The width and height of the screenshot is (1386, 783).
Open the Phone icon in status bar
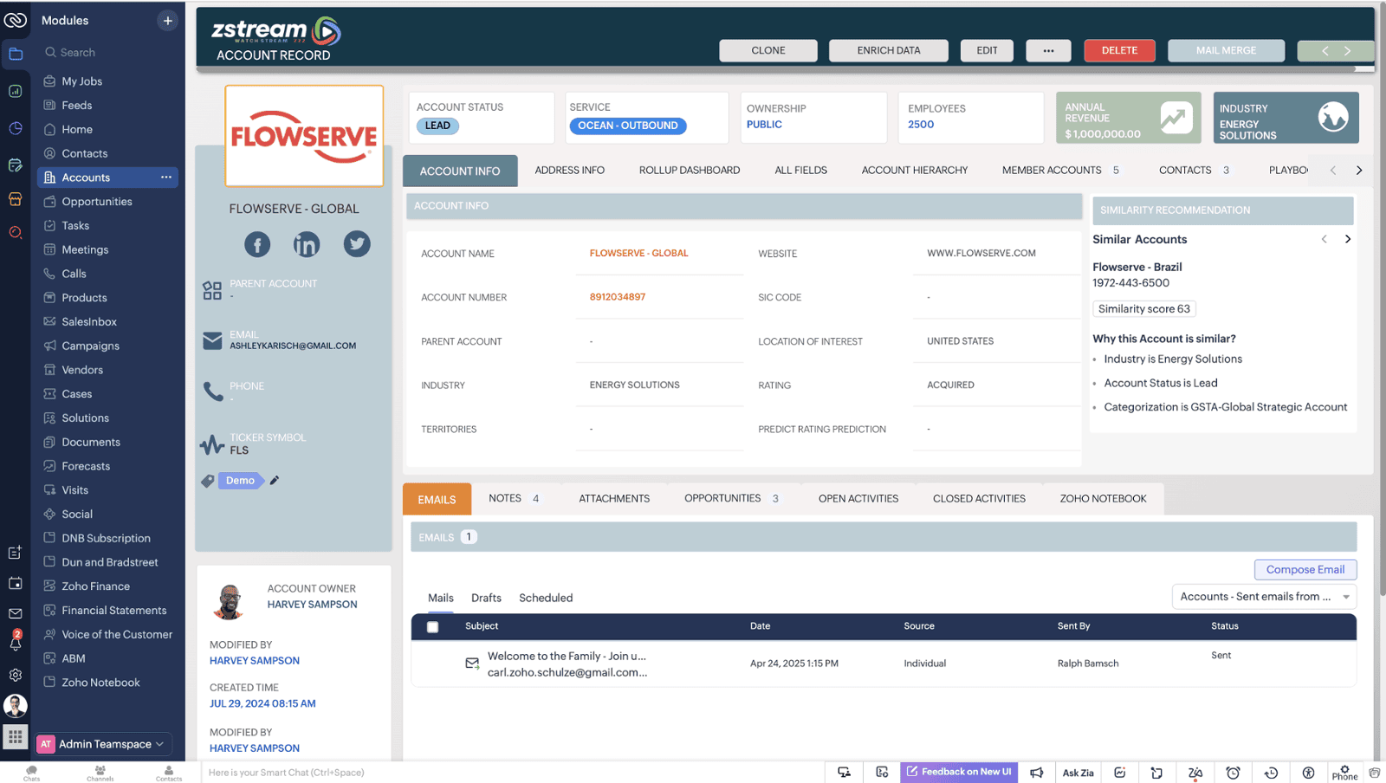coord(1344,772)
